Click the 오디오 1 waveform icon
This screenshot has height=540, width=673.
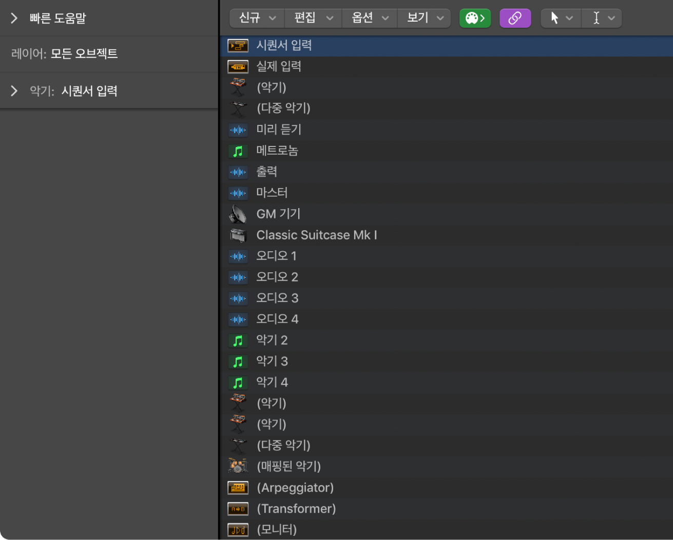(x=238, y=256)
